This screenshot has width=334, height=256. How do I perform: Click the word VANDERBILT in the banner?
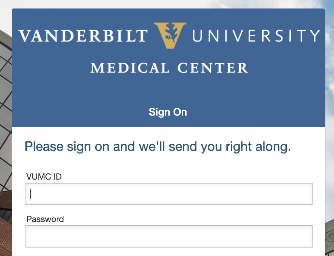coord(83,36)
